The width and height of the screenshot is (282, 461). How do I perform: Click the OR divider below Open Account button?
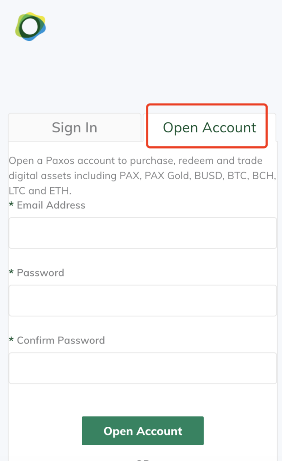pos(143,460)
